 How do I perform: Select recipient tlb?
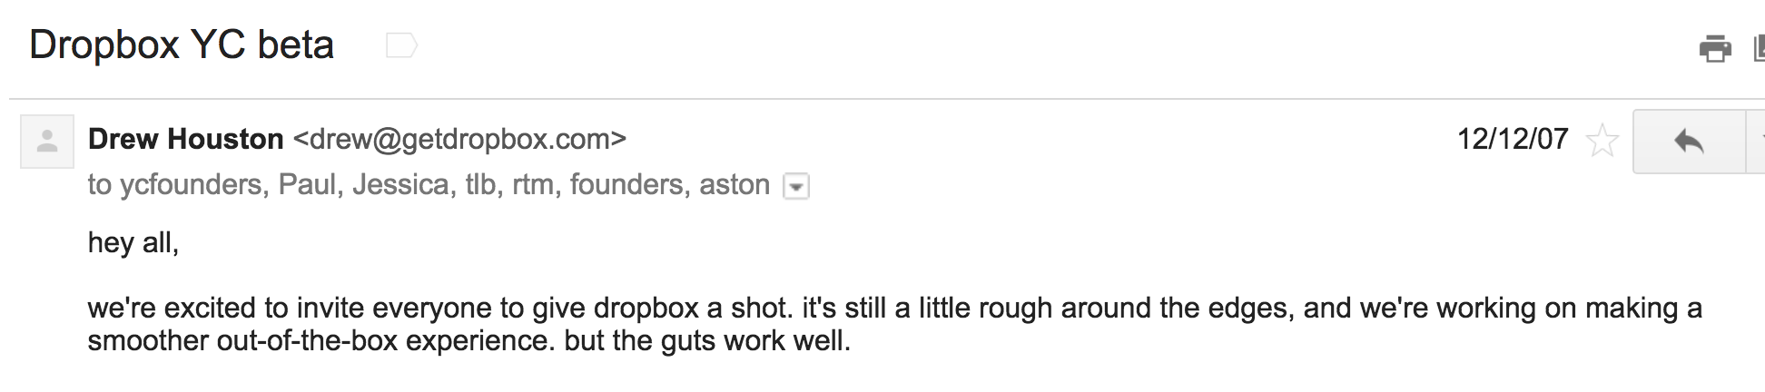click(479, 185)
